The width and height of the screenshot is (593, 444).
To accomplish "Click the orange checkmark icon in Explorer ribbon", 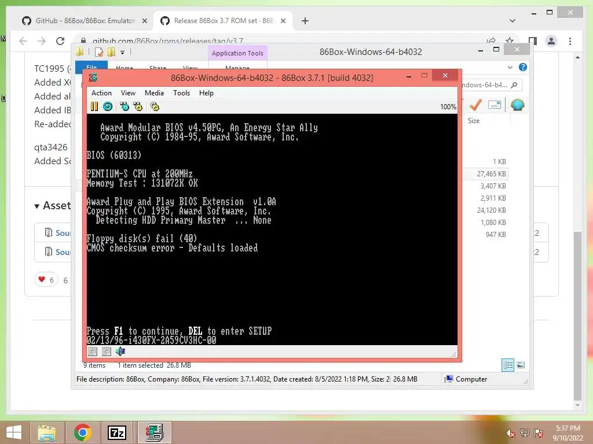I will (x=475, y=105).
